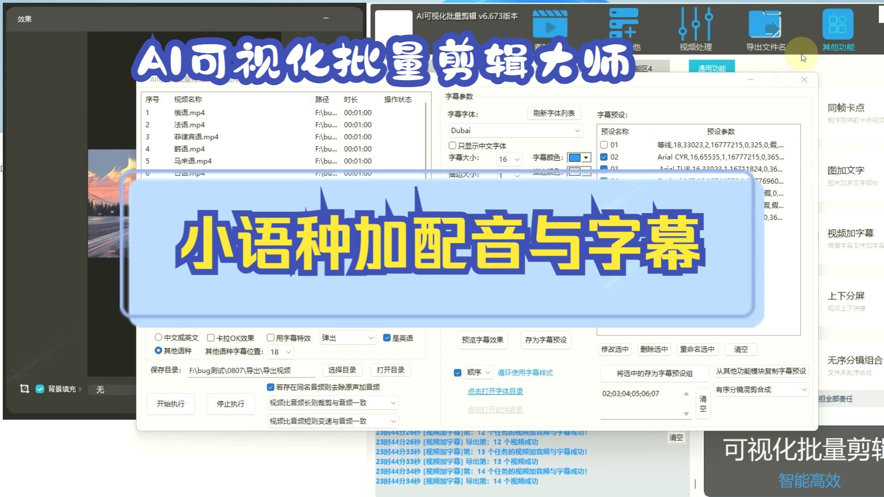Select 中文或英文 radio button
The image size is (884, 497).
pos(158,337)
